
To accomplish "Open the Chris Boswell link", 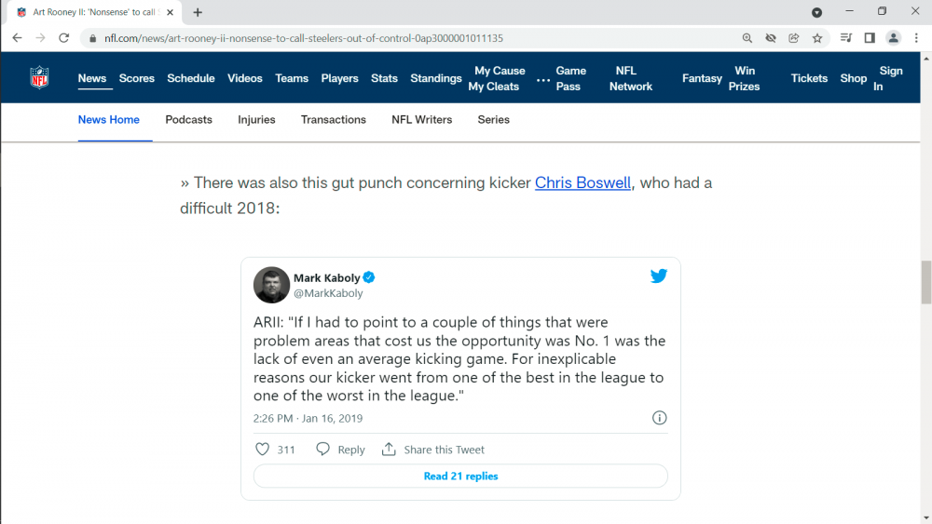I will 582,182.
